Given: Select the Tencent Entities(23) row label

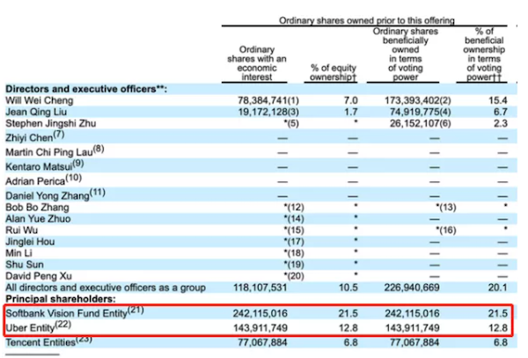Looking at the screenshot, I should point(48,341).
